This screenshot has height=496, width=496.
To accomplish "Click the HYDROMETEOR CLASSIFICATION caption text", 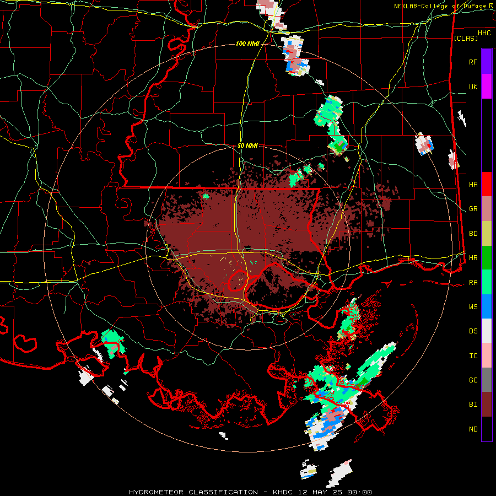I will (x=193, y=492).
